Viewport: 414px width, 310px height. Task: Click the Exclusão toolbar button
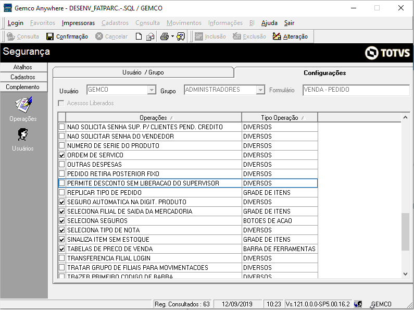pyautogui.click(x=249, y=36)
